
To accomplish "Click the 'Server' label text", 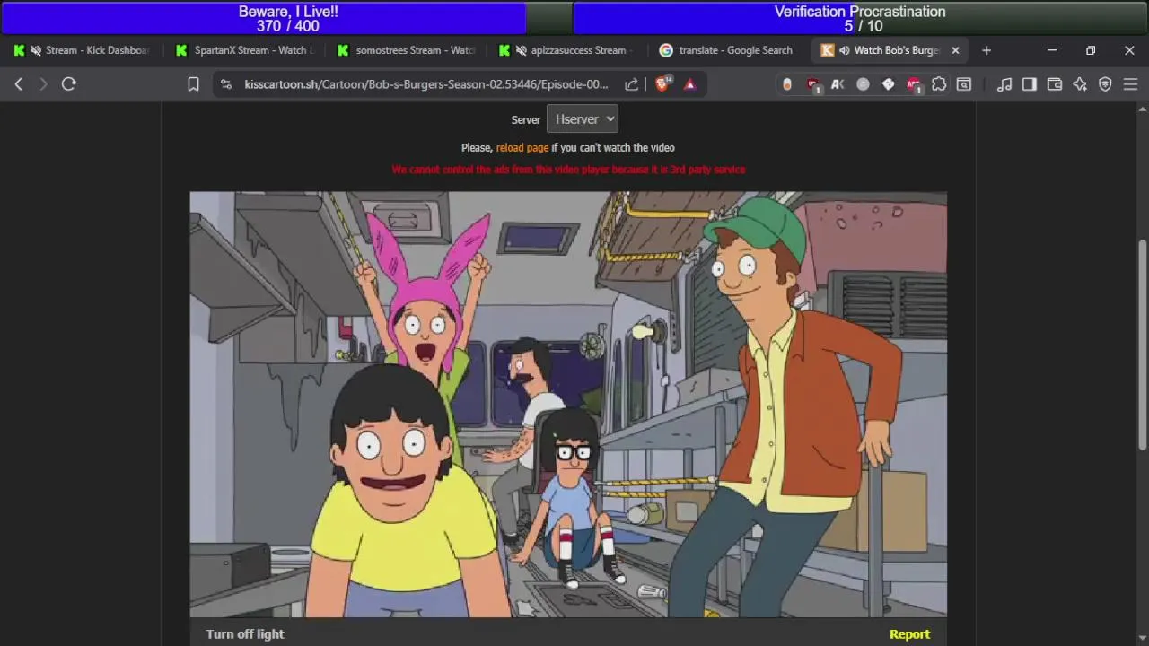I will 526,119.
